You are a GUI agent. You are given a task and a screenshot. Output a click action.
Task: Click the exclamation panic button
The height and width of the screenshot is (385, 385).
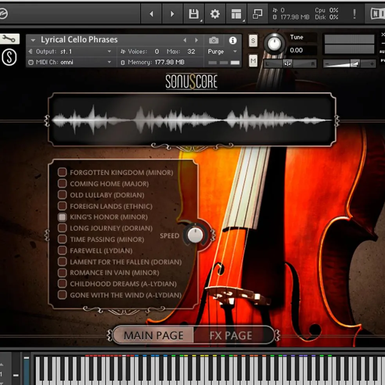[354, 14]
